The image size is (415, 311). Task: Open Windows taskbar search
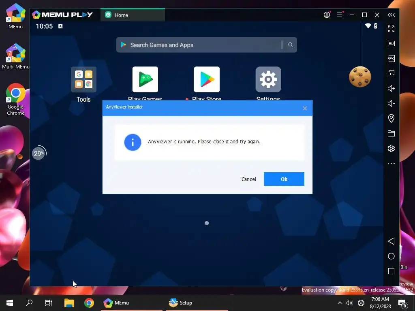click(x=29, y=303)
